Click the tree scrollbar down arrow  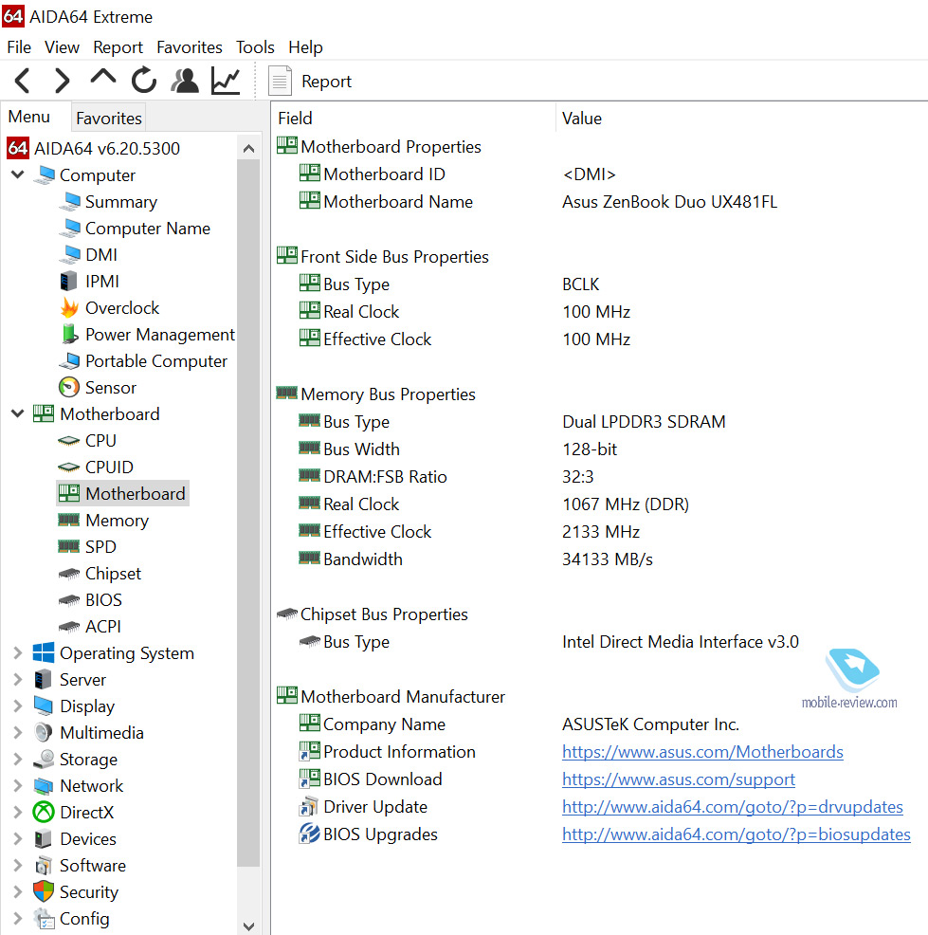click(x=248, y=926)
